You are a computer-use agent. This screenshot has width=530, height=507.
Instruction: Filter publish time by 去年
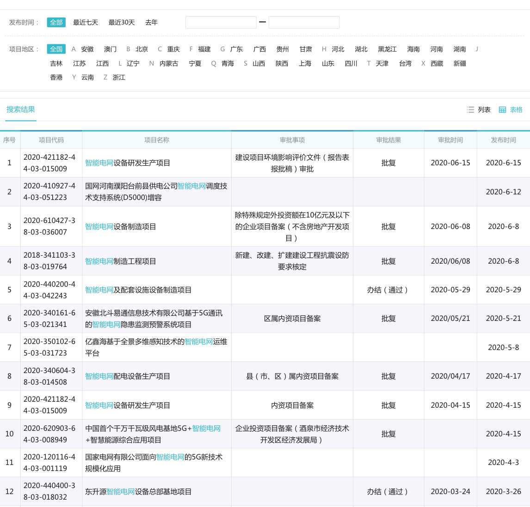click(151, 22)
